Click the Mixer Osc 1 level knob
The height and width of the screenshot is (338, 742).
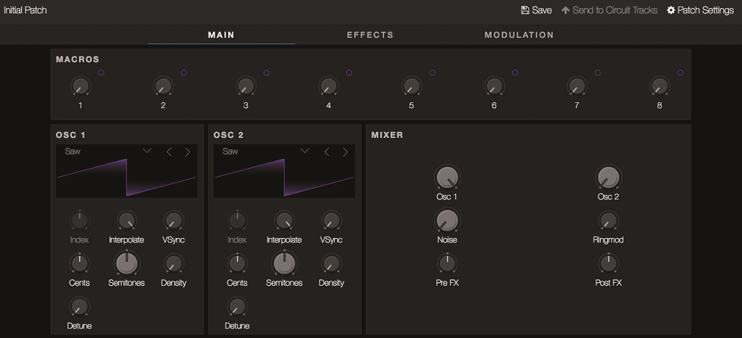[447, 178]
